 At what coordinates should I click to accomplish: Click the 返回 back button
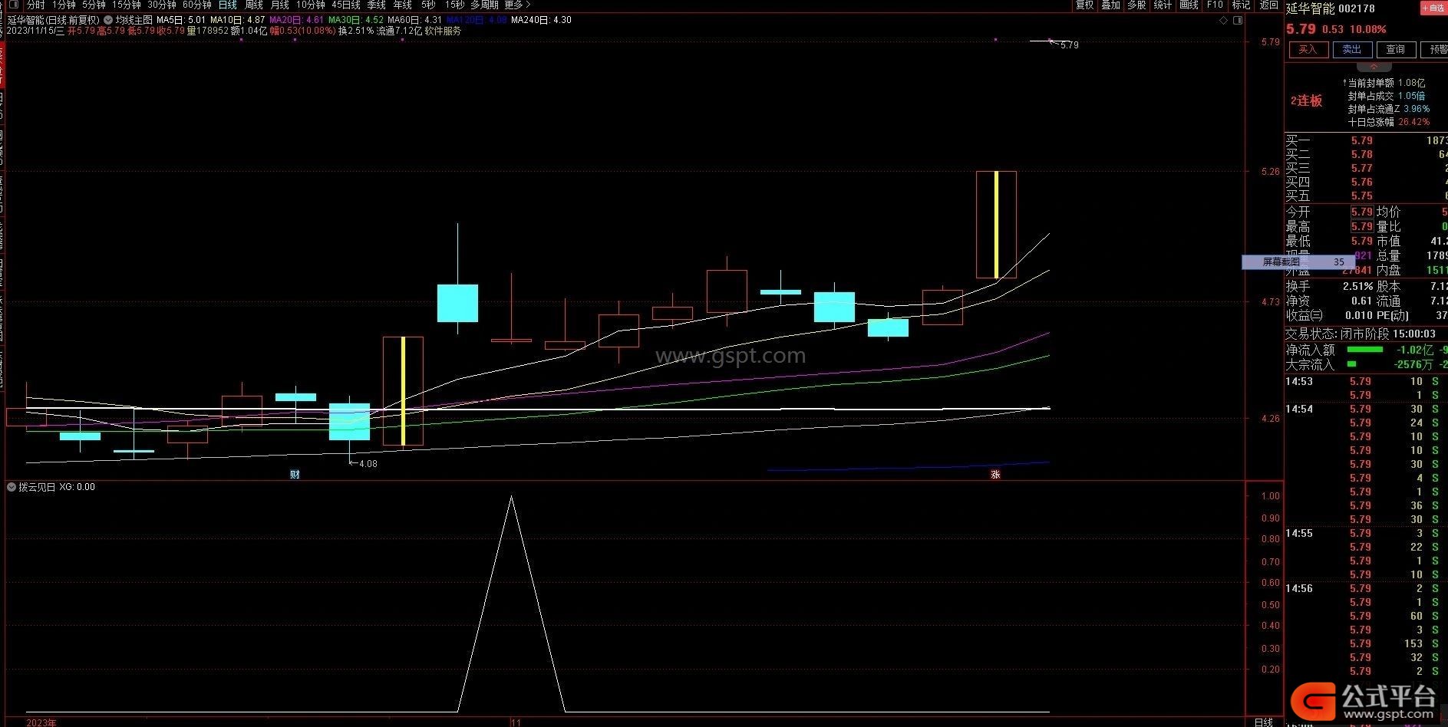tap(1269, 5)
